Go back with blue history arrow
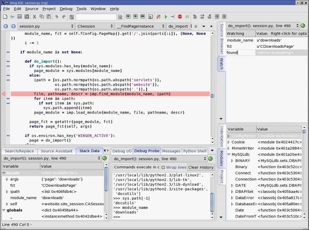Image resolution: width=309 pixels, height=230 pixels. click(x=6, y=26)
